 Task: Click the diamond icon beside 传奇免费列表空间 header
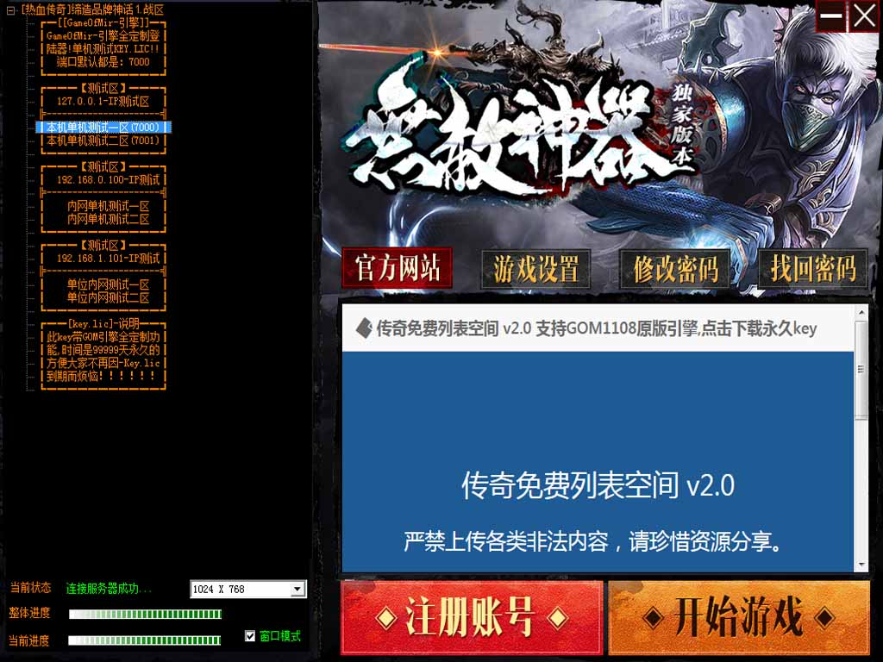tap(365, 328)
